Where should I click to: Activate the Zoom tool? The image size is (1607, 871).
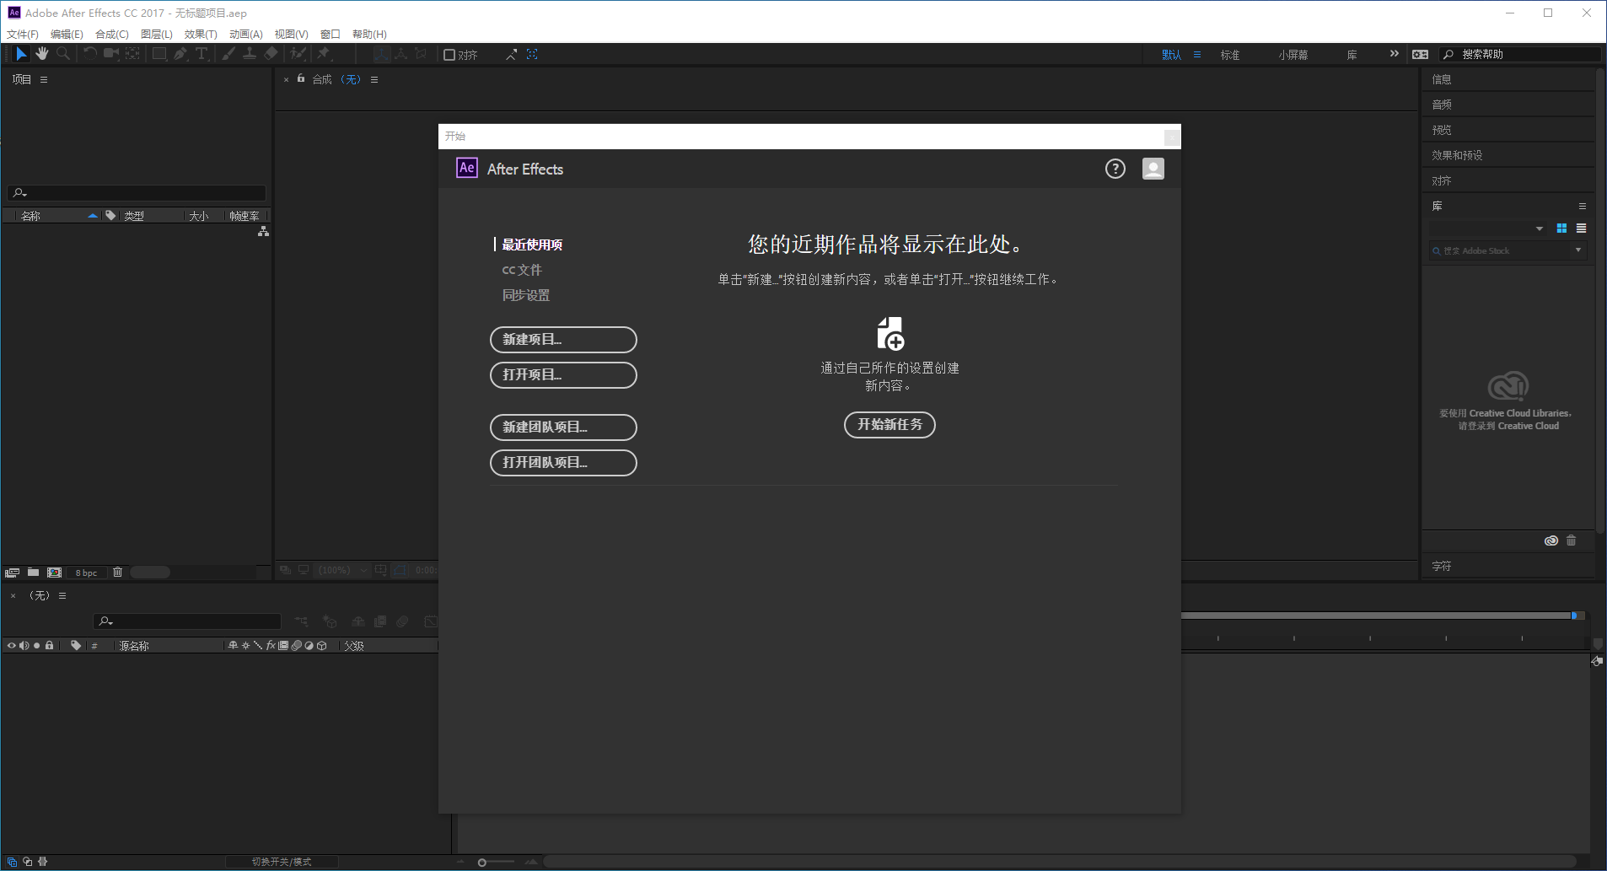click(64, 53)
